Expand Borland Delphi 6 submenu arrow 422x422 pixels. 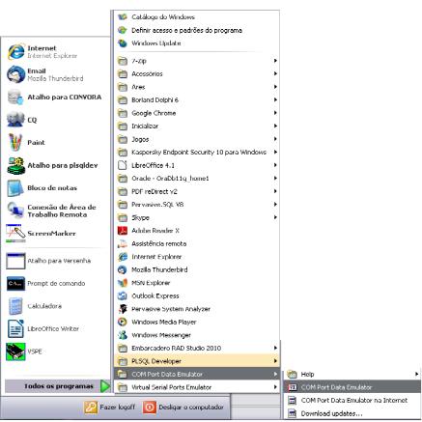[275, 99]
